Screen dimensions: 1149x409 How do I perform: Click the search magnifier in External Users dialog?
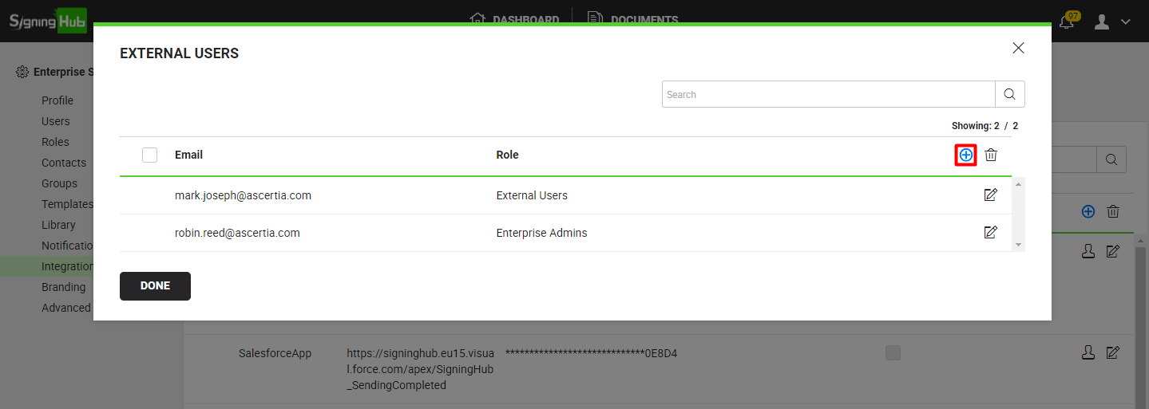tap(1009, 94)
